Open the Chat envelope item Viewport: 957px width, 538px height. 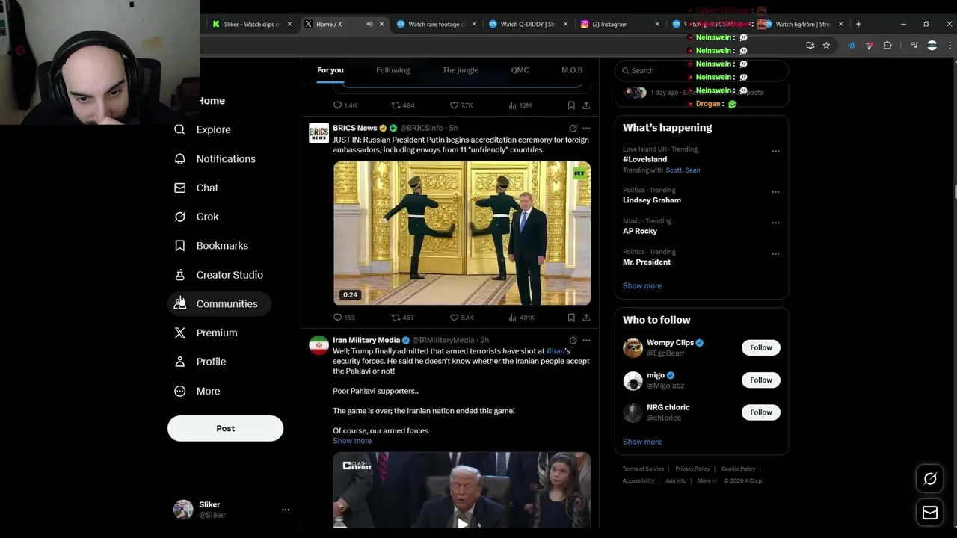[196, 188]
